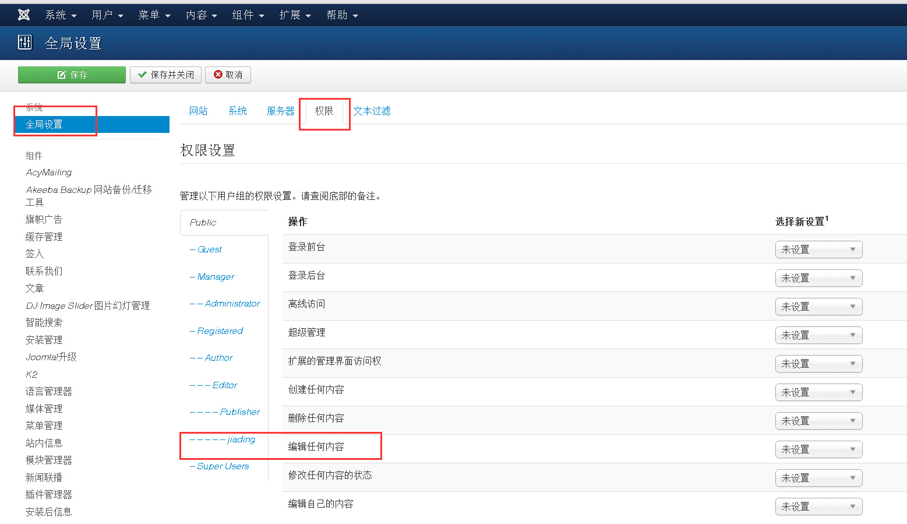Image resolution: width=907 pixels, height=524 pixels.
Task: Open the 帮助 menu
Action: (342, 15)
